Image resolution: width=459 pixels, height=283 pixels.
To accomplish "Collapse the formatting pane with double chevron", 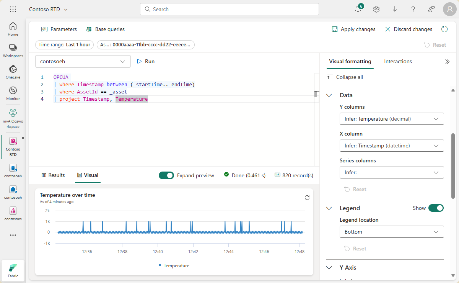I will point(447,62).
